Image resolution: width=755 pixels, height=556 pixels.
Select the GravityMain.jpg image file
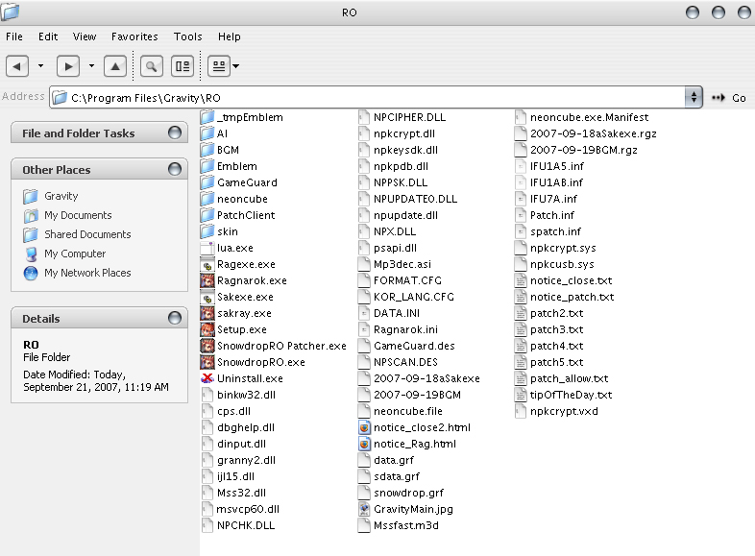click(364, 510)
